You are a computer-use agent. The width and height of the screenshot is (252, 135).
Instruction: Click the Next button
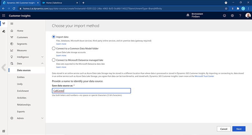(239, 129)
